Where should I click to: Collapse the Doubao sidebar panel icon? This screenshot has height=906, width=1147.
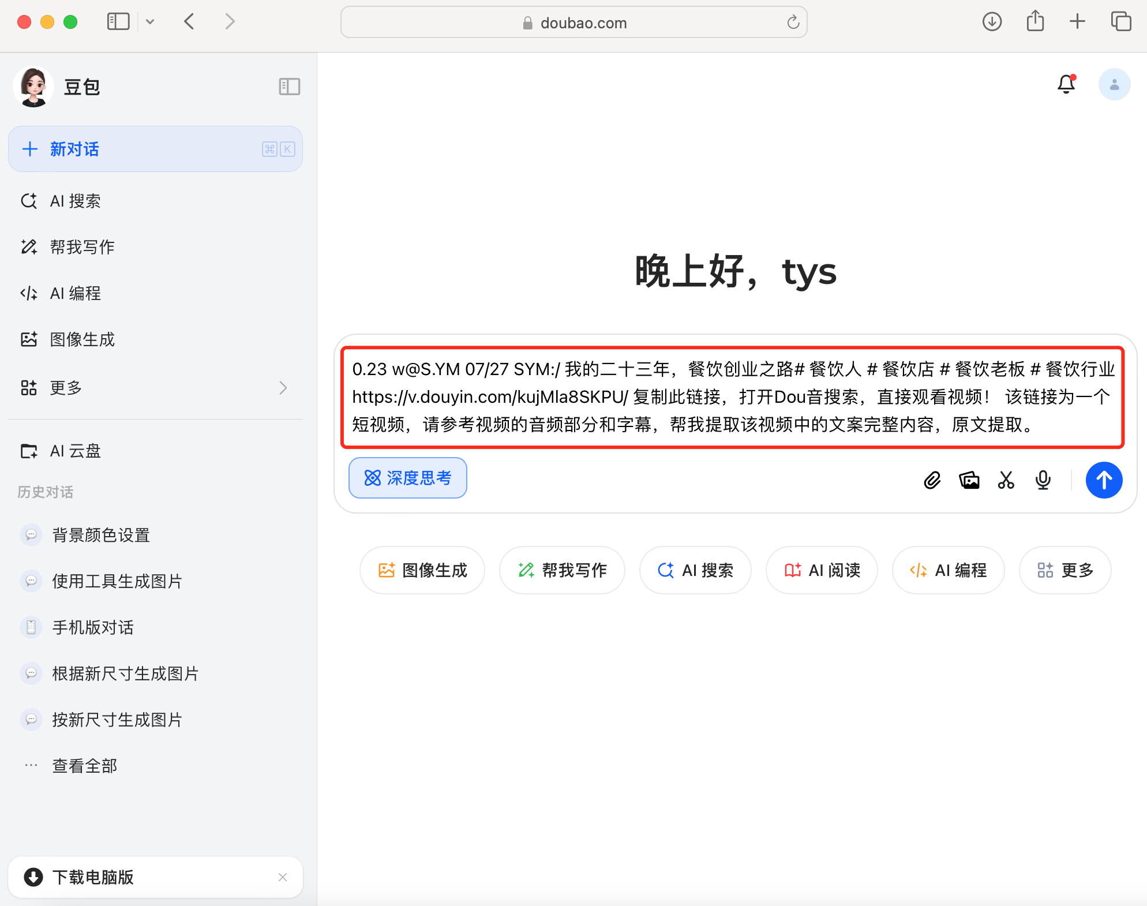pos(289,87)
